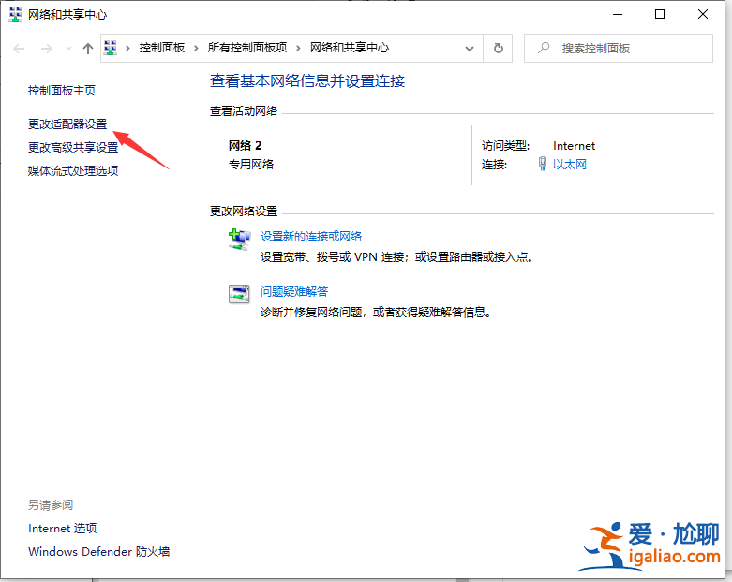This screenshot has width=732, height=582.
Task: Go up one level with the up arrow
Action: tap(88, 49)
